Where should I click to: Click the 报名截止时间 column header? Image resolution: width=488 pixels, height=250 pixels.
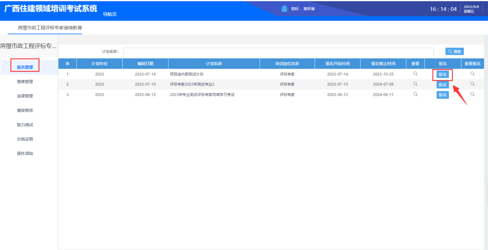(383, 64)
